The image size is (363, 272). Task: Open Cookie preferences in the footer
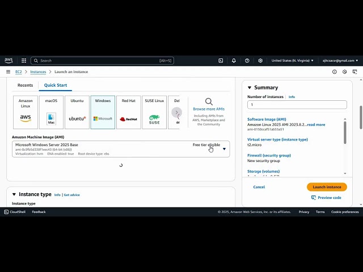point(345,212)
